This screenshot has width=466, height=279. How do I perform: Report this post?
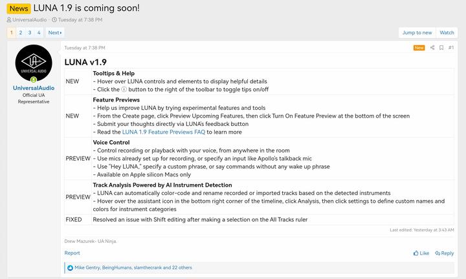[72, 253]
